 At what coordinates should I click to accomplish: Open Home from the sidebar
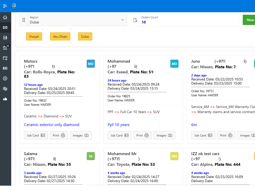(5, 17)
